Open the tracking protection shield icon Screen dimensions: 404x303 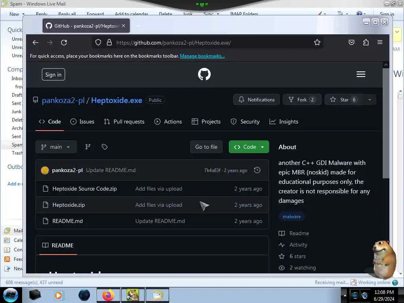[x=98, y=43]
